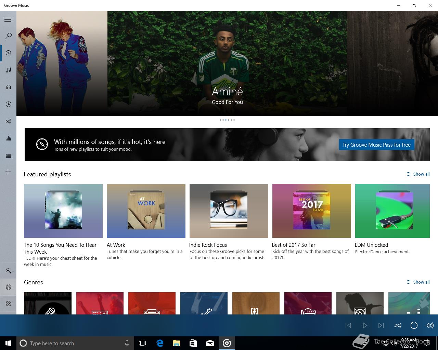Click the taskbar search box

tap(75, 343)
